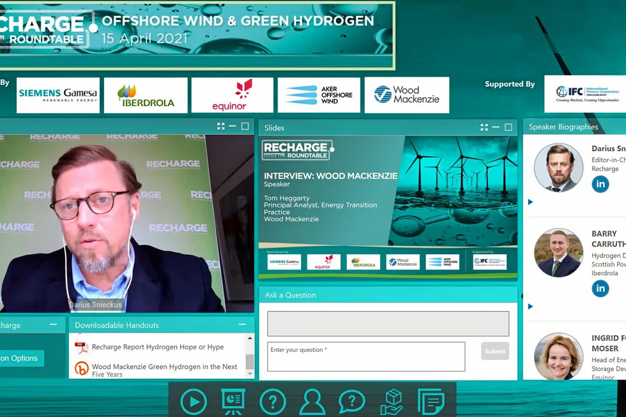The width and height of the screenshot is (626, 417).
Task: Open the handouts notes icon in the dock
Action: (x=431, y=401)
